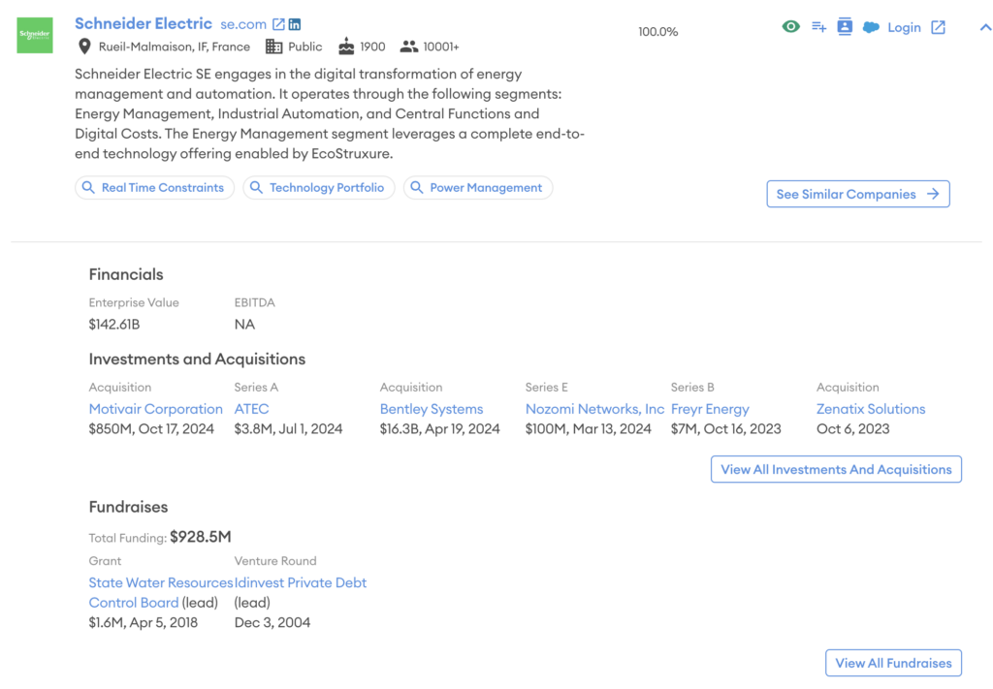Open the Schneider Electric company name link
This screenshot has height=689, width=993.
pyautogui.click(x=144, y=23)
